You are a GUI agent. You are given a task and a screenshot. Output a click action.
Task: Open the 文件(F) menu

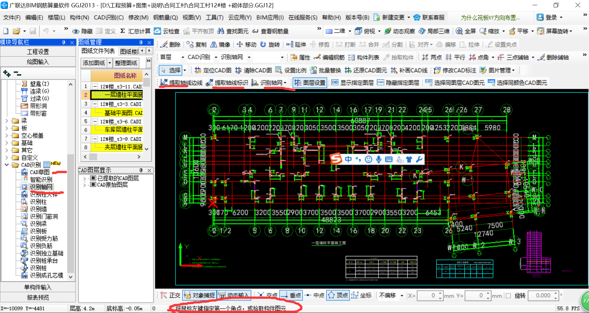pos(12,17)
